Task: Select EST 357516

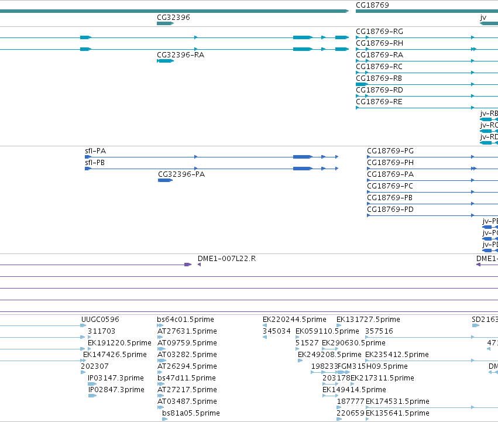Action: [x=379, y=331]
